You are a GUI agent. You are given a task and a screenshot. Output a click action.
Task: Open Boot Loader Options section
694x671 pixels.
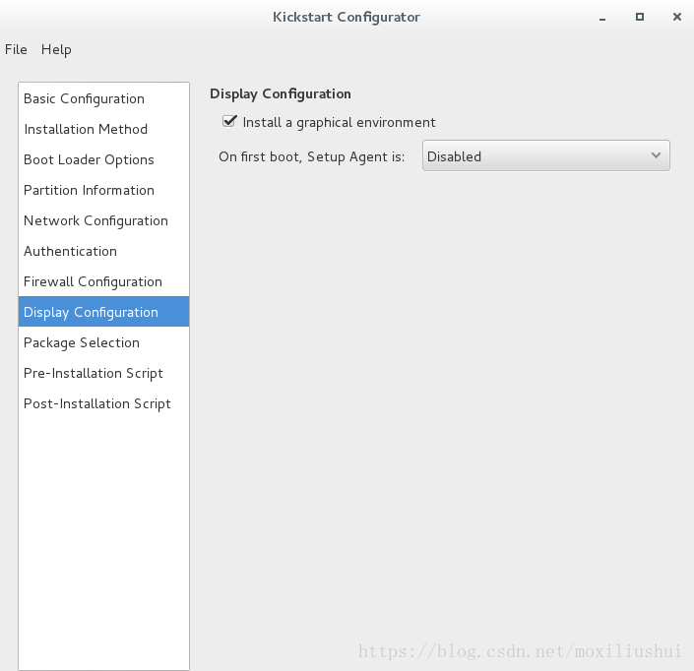coord(103,159)
